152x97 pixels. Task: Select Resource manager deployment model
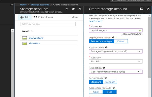point(102,41)
